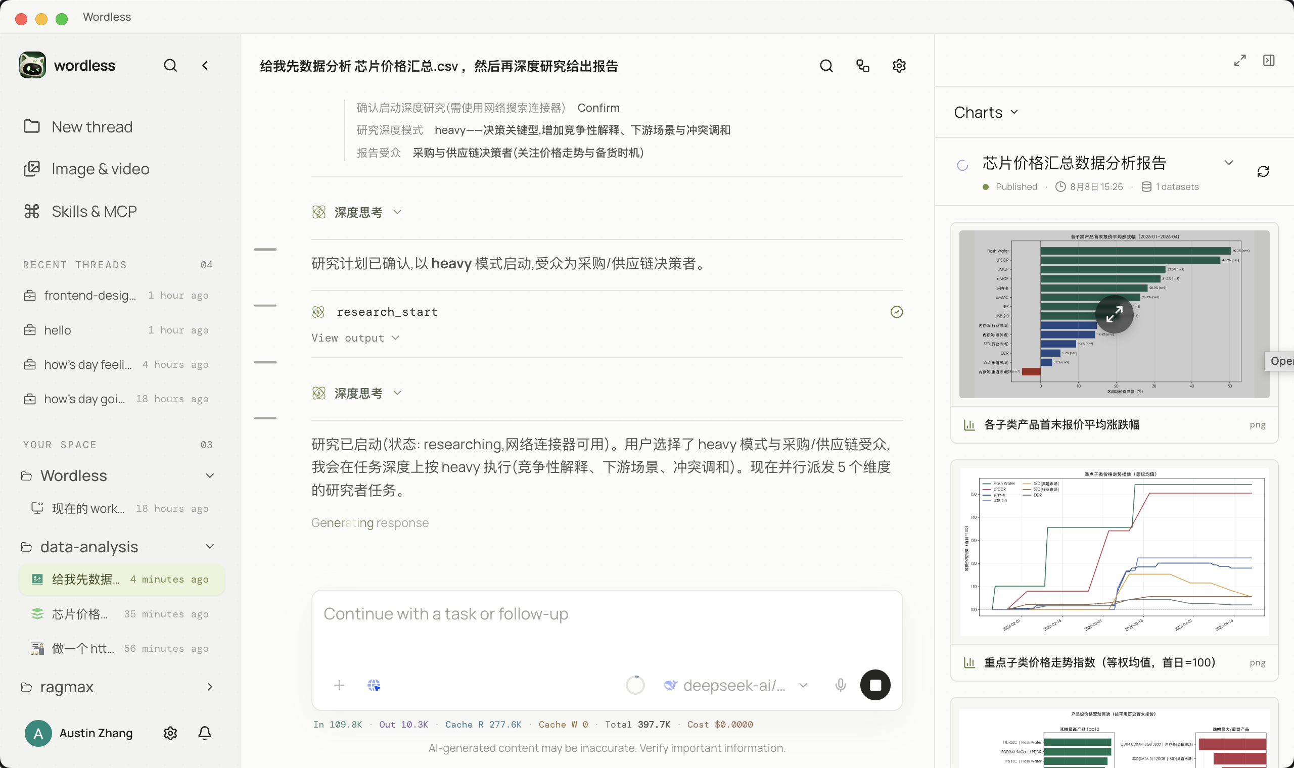Click the Published status label
Viewport: 1294px width, 768px height.
tap(1016, 187)
